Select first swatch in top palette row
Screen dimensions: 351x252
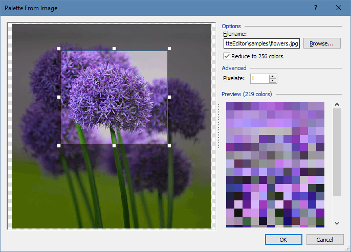click(x=230, y=106)
